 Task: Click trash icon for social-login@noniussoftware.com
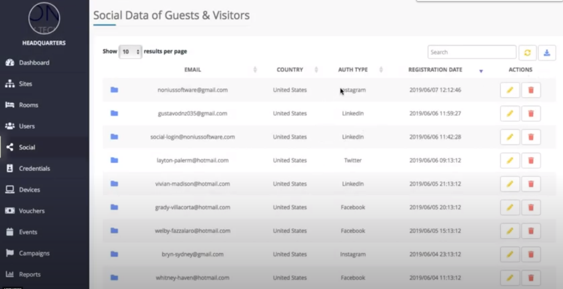coord(531,137)
